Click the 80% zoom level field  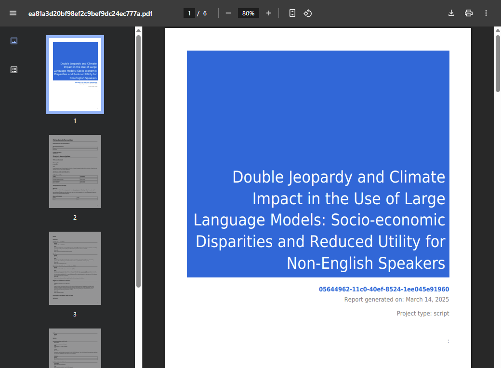[248, 13]
